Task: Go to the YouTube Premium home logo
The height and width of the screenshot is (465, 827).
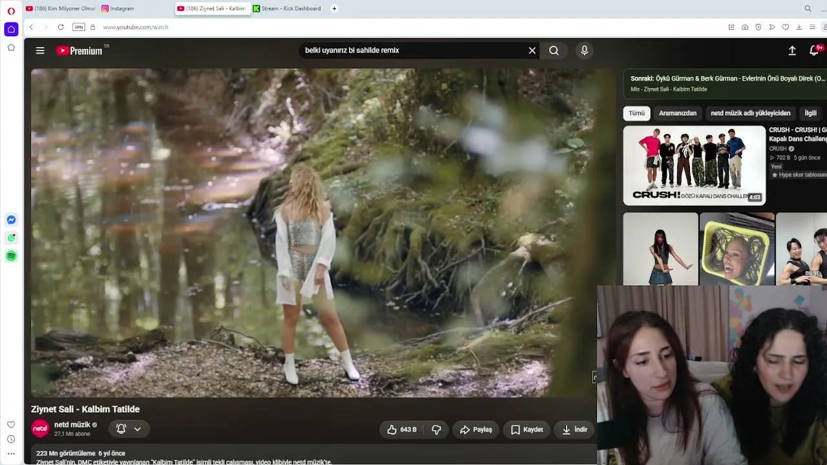Action: coord(79,50)
